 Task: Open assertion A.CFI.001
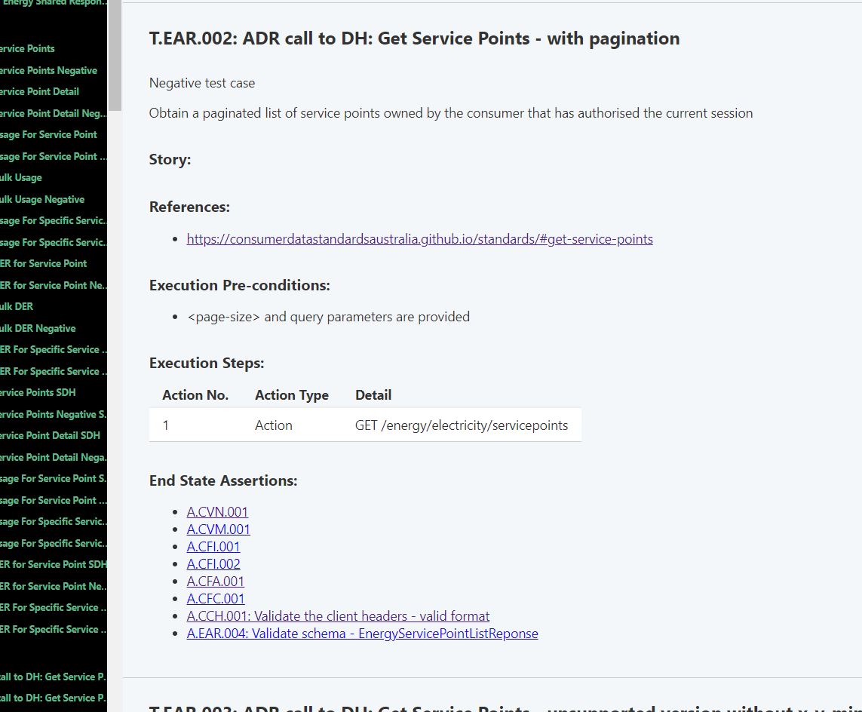click(213, 546)
